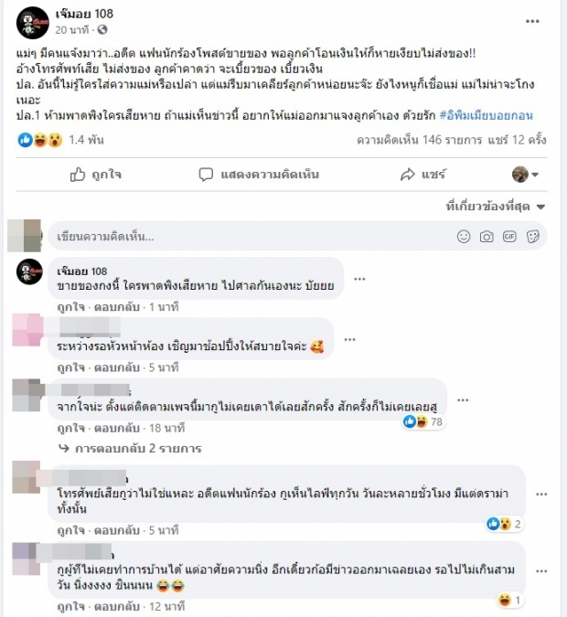Toggle the thumbs-up ถูกใจ on the post

96,175
